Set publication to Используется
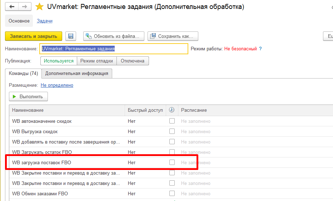The image size is (333, 201). click(x=59, y=61)
